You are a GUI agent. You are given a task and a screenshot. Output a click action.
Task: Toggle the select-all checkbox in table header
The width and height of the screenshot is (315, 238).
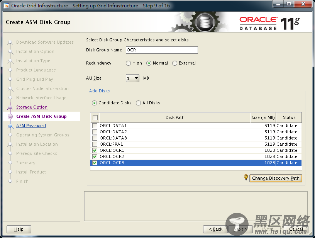tap(95, 117)
